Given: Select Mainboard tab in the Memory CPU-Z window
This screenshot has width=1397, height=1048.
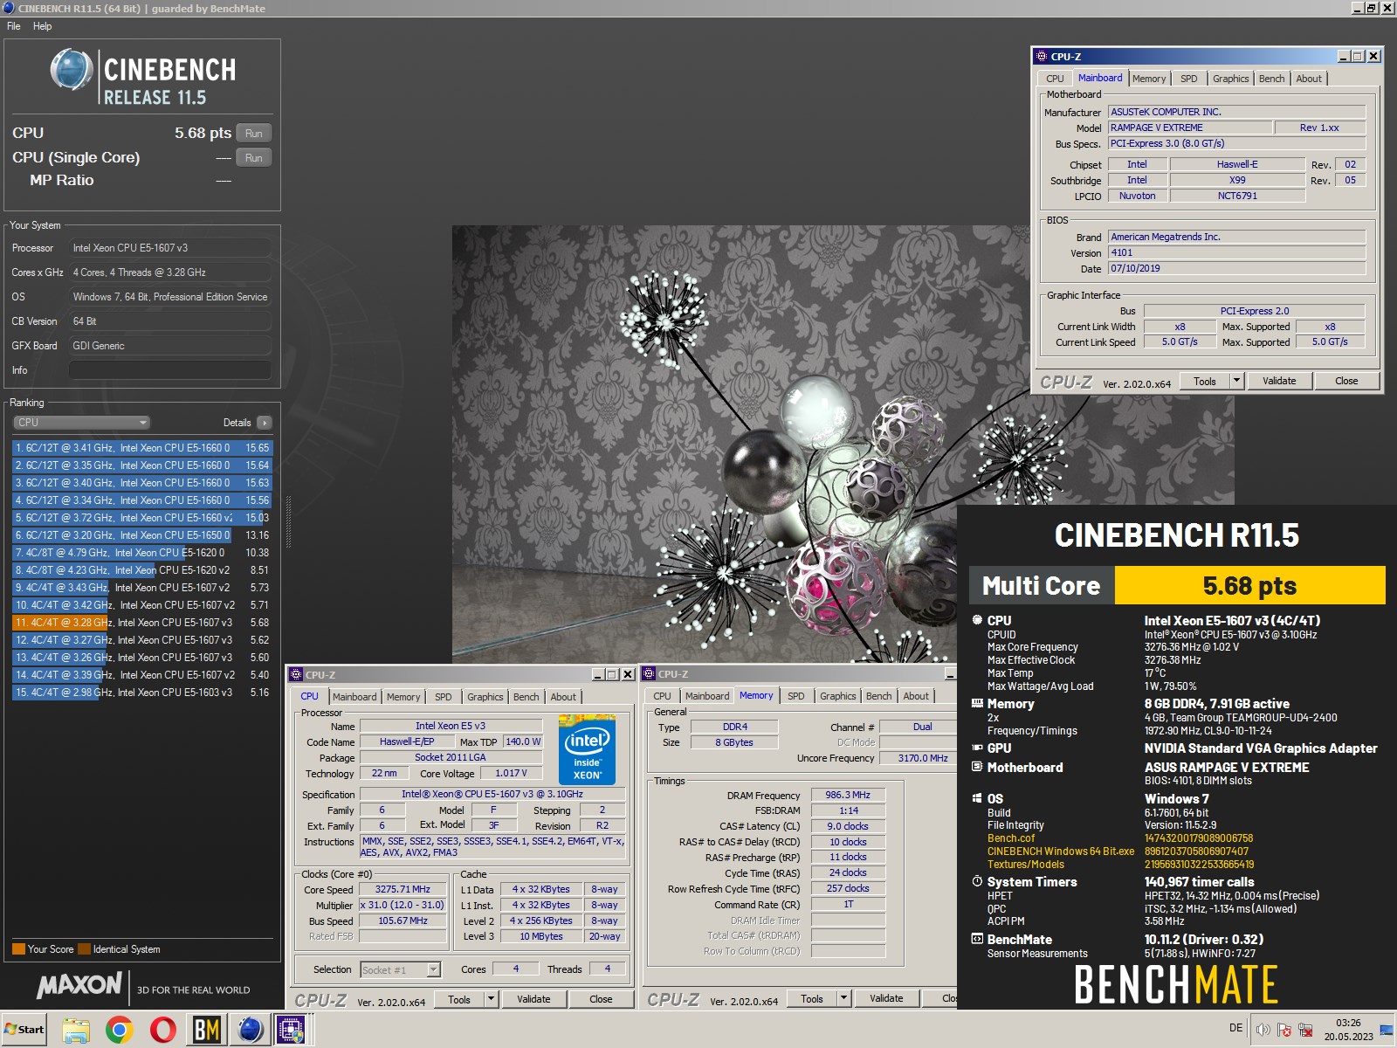Looking at the screenshot, I should [706, 696].
